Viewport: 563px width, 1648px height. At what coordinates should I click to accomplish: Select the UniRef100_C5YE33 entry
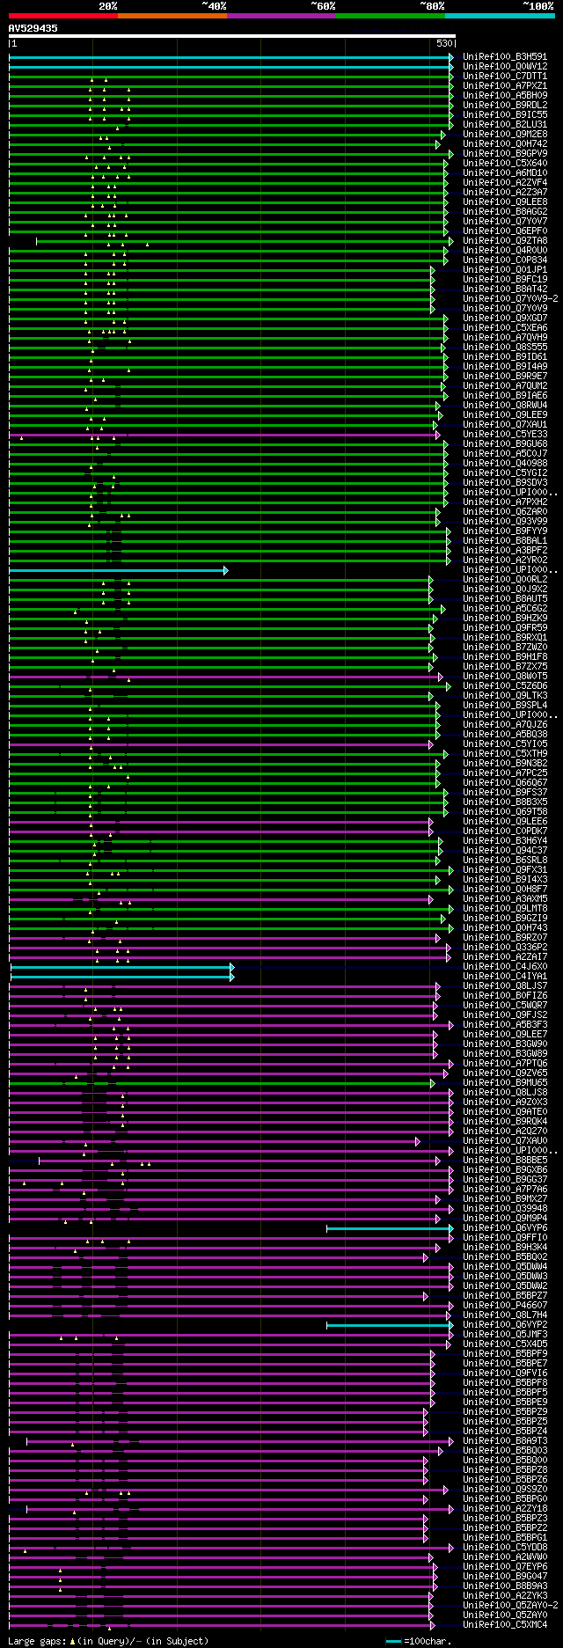click(505, 435)
